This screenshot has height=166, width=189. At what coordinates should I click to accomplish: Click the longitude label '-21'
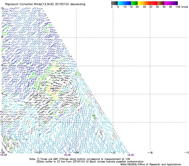pos(113,153)
